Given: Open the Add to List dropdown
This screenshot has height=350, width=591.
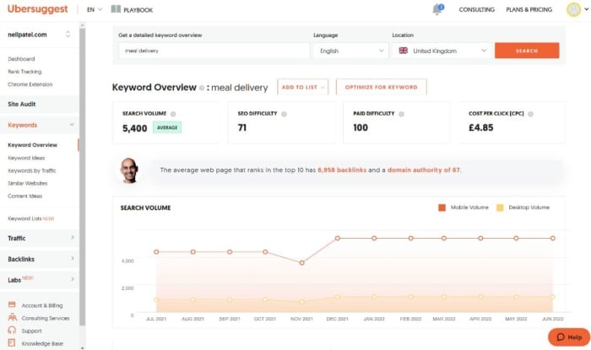Looking at the screenshot, I should (302, 87).
